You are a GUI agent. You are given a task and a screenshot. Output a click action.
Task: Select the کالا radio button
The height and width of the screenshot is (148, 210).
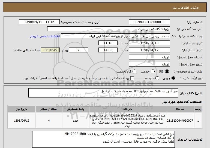coord(167,72)
